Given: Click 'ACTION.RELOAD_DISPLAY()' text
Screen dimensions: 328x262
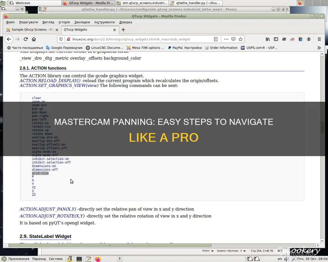Looking at the screenshot, I should [x=50, y=81].
